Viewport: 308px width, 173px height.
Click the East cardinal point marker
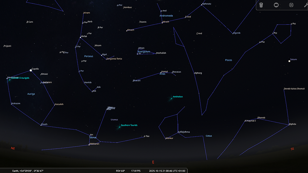[x=153, y=162]
